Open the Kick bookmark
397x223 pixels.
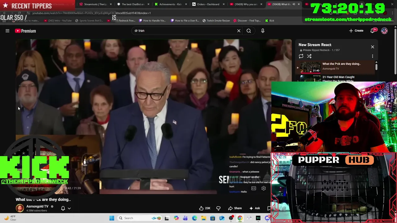(x=270, y=21)
